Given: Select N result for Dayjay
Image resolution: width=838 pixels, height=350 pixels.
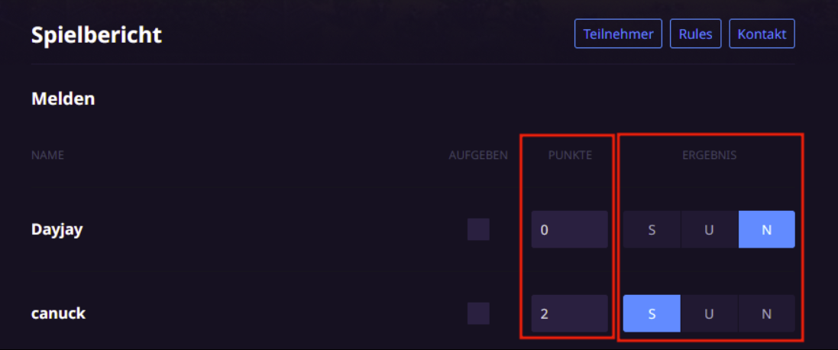Looking at the screenshot, I should pyautogui.click(x=766, y=229).
